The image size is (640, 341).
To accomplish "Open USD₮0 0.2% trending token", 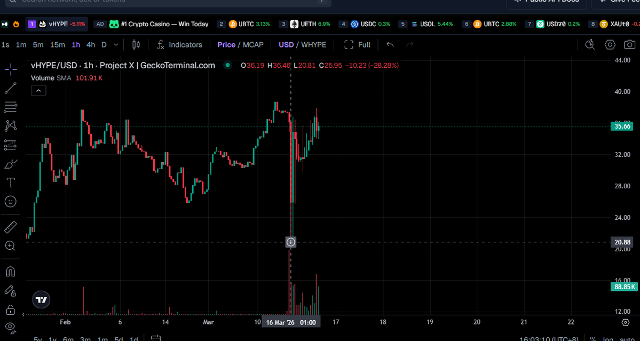I will 552,24.
